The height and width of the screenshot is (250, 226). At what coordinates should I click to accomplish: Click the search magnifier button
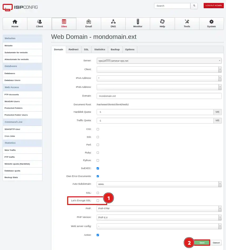[x=194, y=6]
